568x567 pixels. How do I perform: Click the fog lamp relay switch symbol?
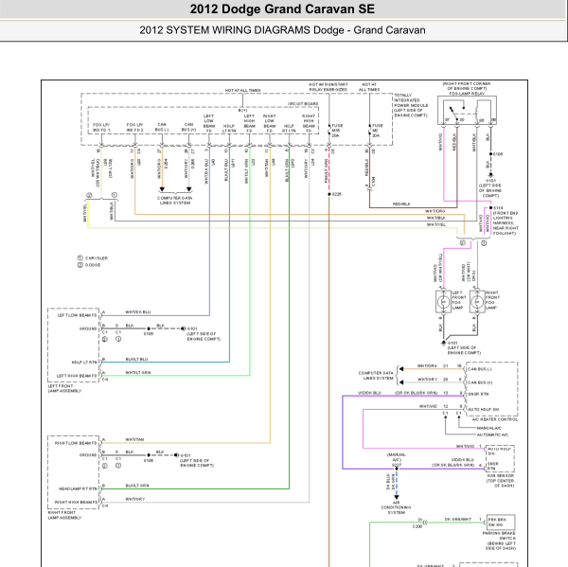[457, 112]
